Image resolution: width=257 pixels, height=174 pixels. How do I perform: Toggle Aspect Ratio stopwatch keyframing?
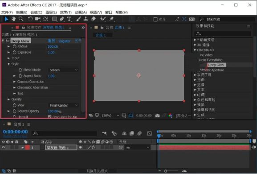pos(20,76)
